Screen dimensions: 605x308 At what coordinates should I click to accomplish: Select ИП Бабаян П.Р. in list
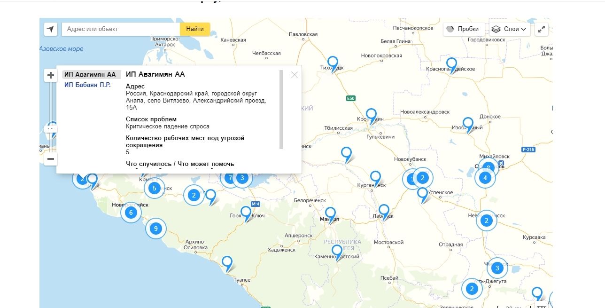pos(88,85)
